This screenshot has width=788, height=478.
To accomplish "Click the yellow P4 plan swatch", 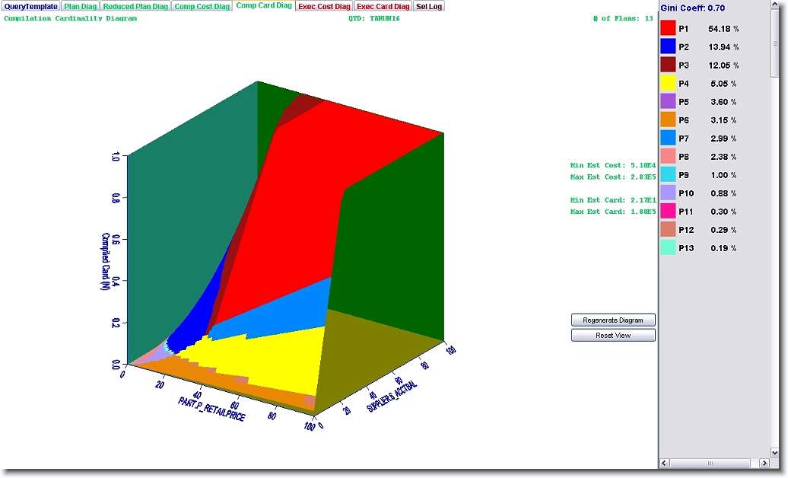I will 668,83.
